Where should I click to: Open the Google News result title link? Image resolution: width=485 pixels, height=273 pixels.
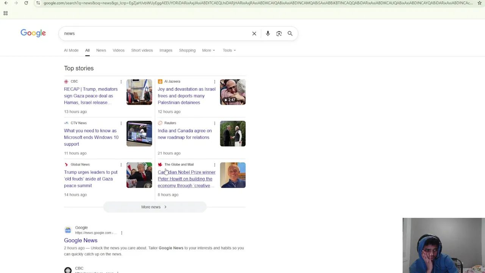tap(81, 240)
